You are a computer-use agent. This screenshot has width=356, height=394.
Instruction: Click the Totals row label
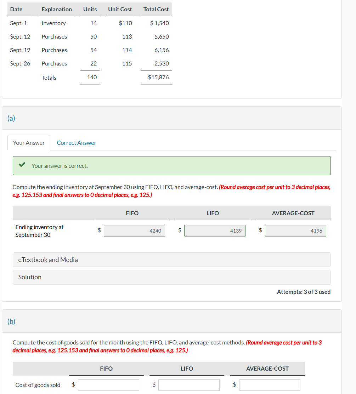pos(49,78)
